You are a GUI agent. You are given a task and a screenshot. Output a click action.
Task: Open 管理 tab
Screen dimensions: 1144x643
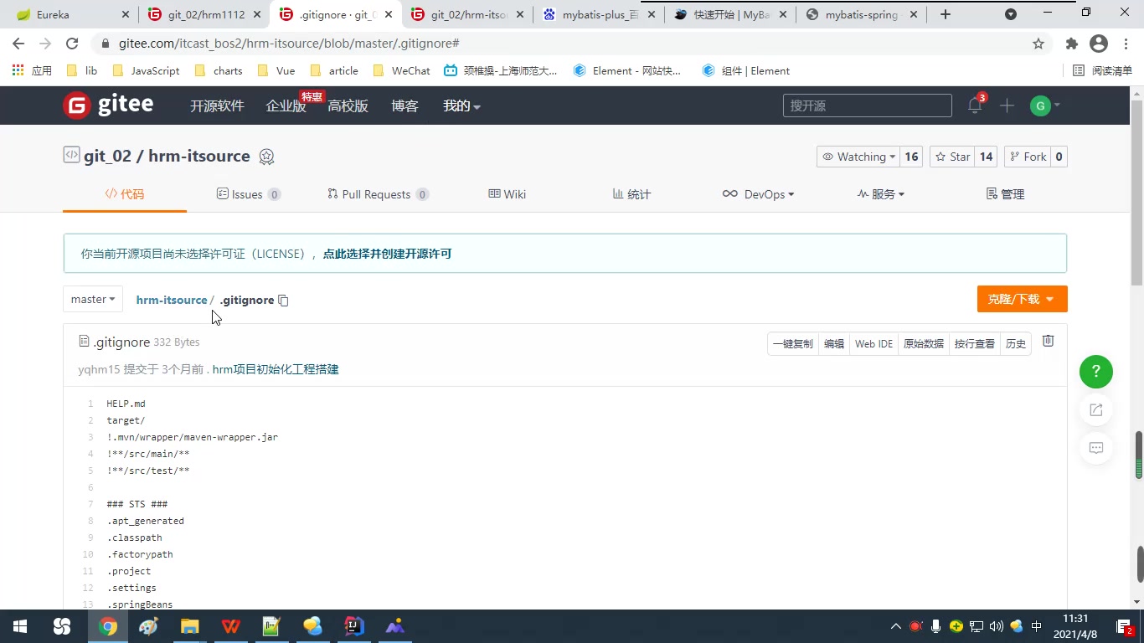1006,194
